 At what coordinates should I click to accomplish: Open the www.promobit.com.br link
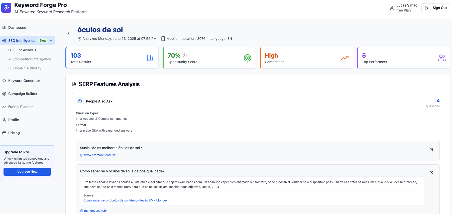[x=100, y=155]
